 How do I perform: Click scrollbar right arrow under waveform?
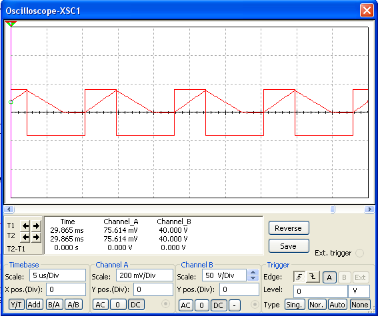[369, 209]
